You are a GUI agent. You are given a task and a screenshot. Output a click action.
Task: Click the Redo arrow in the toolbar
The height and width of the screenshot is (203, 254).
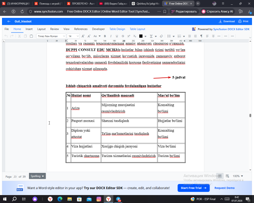click(12, 36)
